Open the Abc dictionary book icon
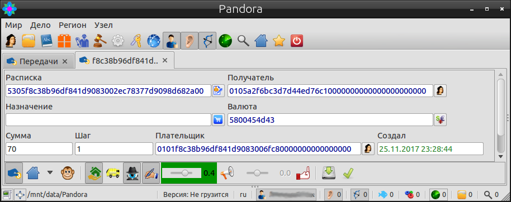Image resolution: width=511 pixels, height=202 pixels. click(46, 41)
